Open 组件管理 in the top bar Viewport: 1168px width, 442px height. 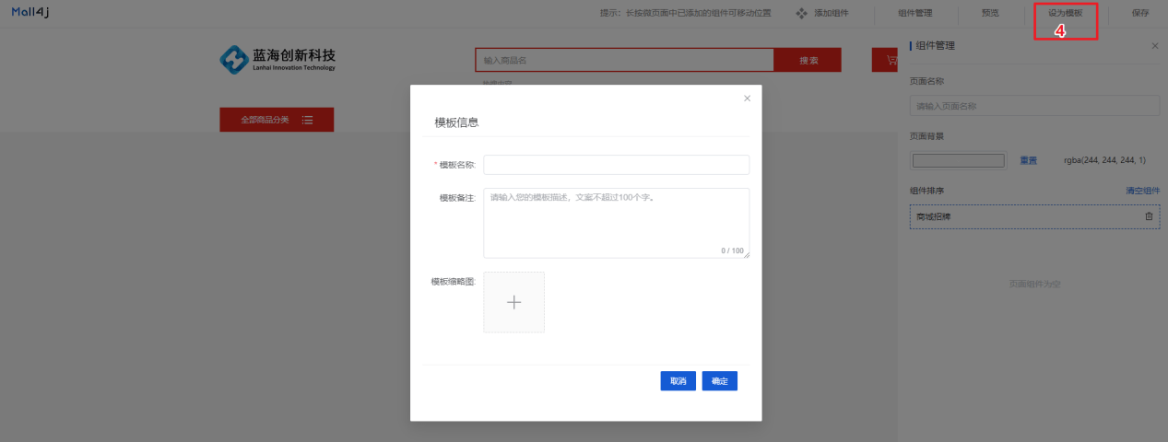(x=915, y=14)
